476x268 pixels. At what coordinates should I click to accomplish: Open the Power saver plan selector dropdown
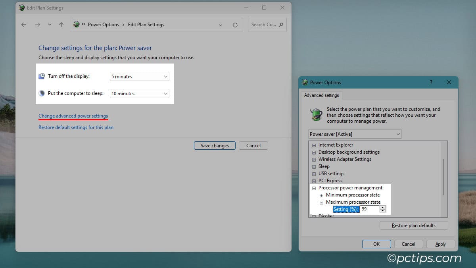398,134
